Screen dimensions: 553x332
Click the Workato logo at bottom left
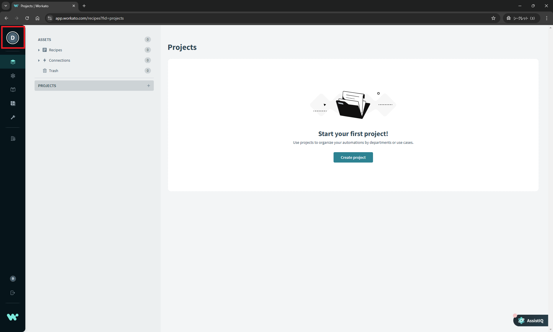(x=13, y=317)
